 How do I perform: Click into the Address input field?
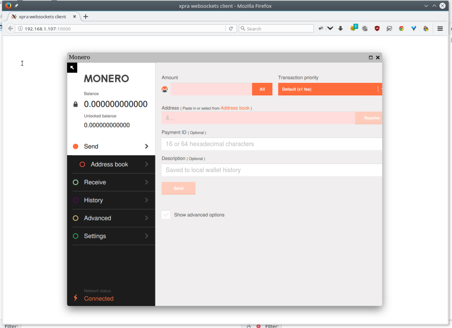pos(258,118)
